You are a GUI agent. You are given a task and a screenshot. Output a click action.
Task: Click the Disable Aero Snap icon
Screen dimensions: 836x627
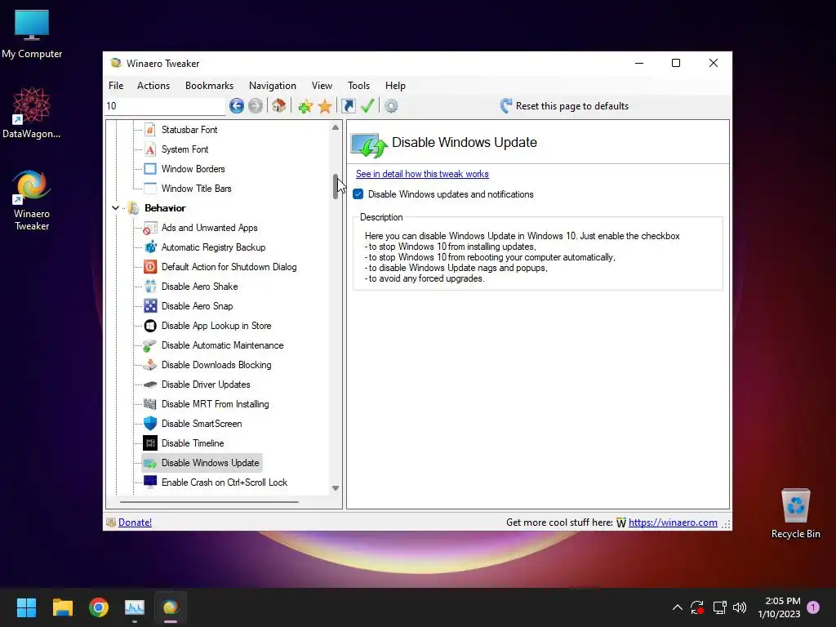coord(150,306)
